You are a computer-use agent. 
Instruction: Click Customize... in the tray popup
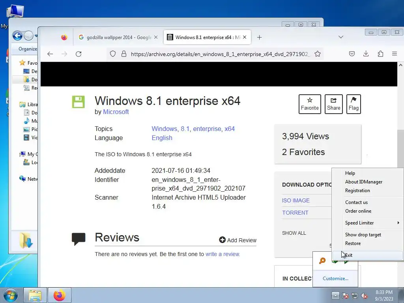point(335,279)
